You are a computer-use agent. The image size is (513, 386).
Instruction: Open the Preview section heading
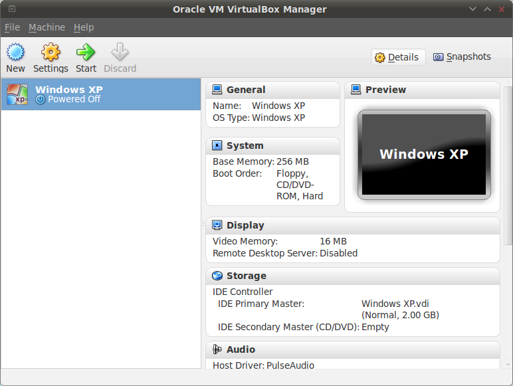coord(385,90)
